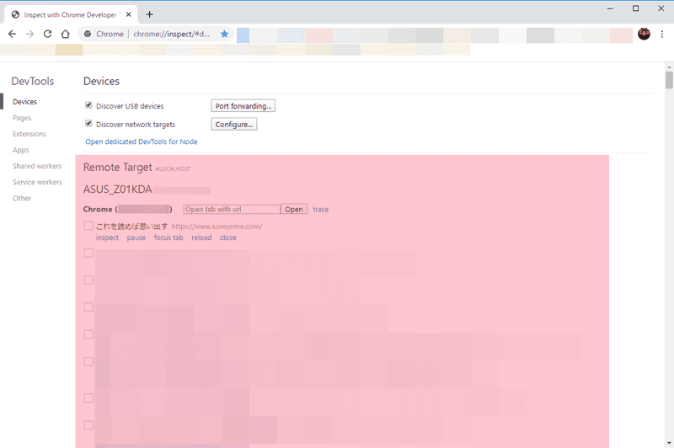Click the Chrome site info icon
The width and height of the screenshot is (674, 448).
pyautogui.click(x=88, y=34)
